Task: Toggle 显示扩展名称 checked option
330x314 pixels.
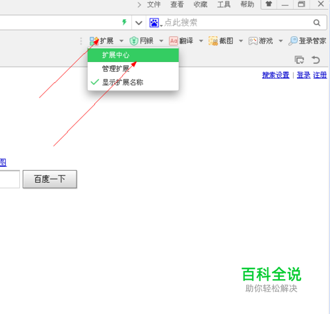Action: (x=133, y=82)
